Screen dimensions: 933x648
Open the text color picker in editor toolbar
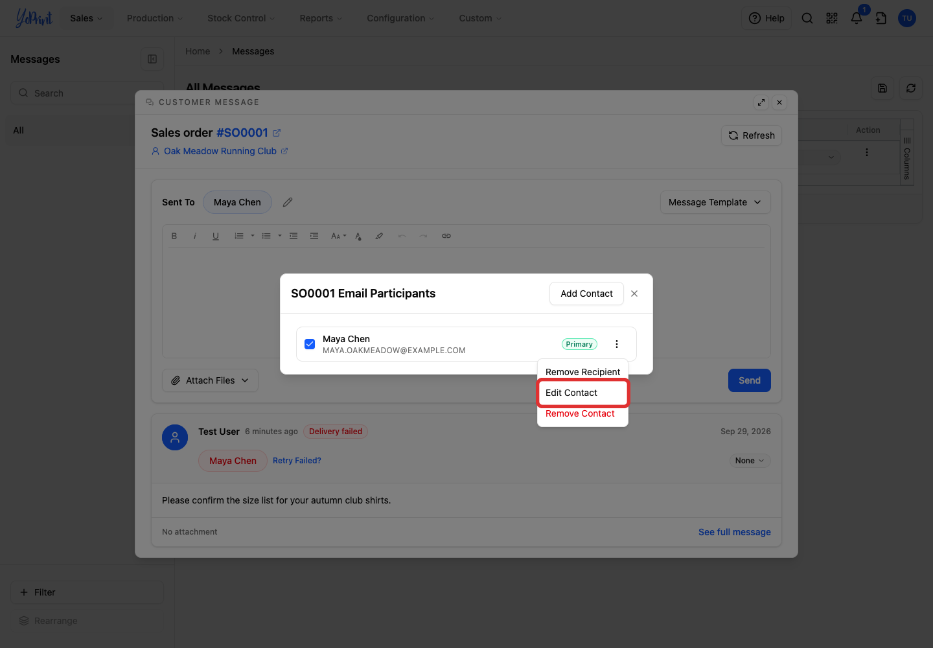pos(358,236)
